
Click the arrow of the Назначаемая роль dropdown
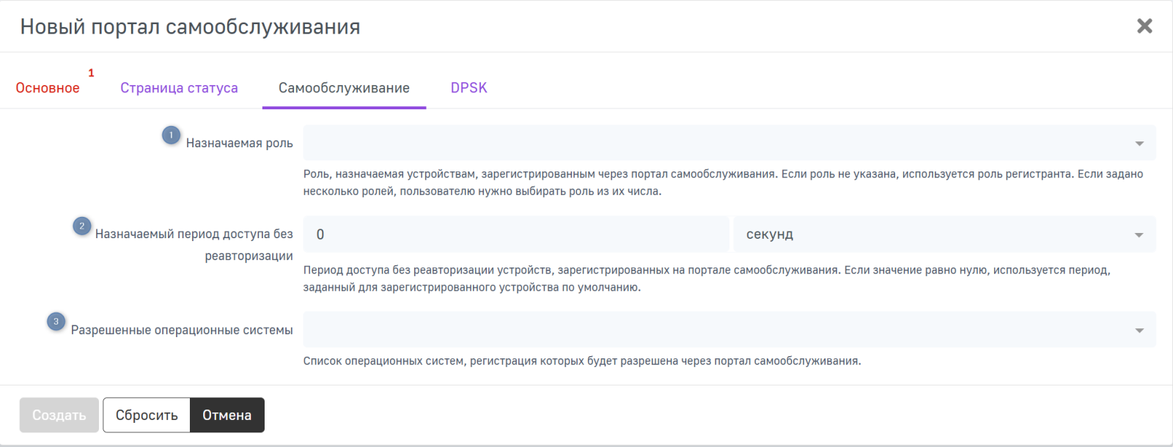click(1139, 144)
